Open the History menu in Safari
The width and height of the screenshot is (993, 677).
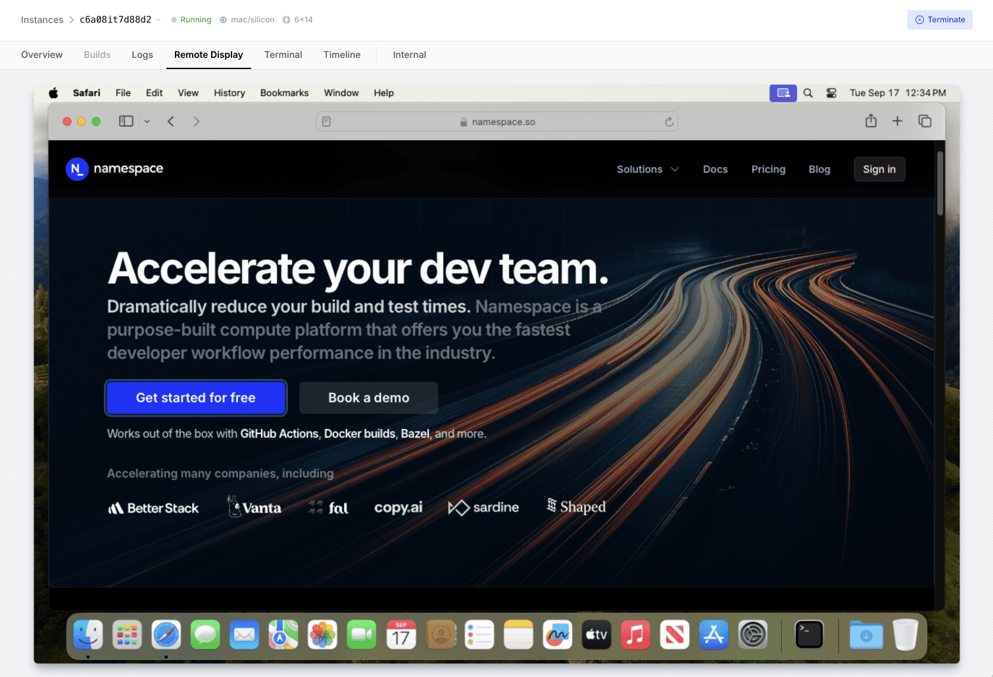(229, 93)
